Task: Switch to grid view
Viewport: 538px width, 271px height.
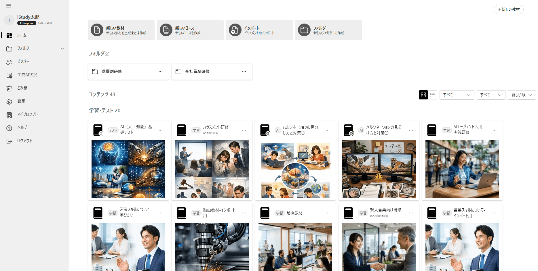Action: point(423,95)
